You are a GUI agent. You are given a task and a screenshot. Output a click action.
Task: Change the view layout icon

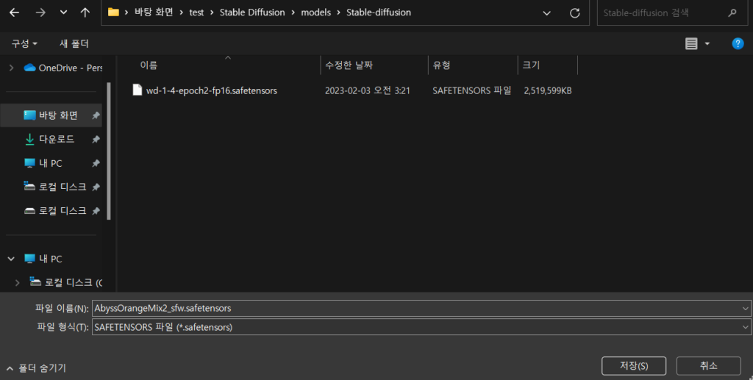click(x=691, y=44)
